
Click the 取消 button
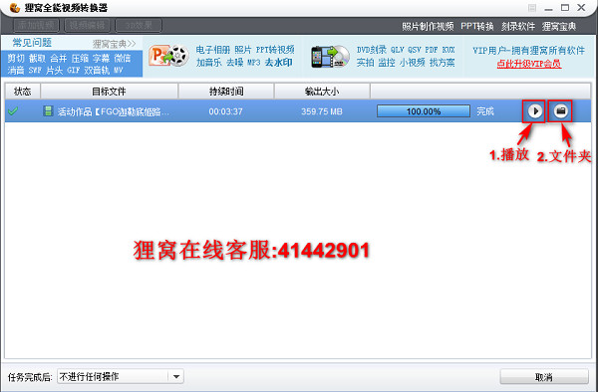pyautogui.click(x=544, y=377)
